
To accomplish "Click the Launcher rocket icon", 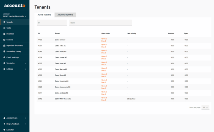I will point(4,130).
